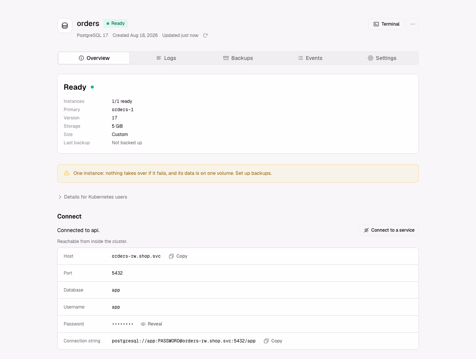Click the 'PostgreSQL 17' subtitle
476x359 pixels.
click(x=92, y=35)
